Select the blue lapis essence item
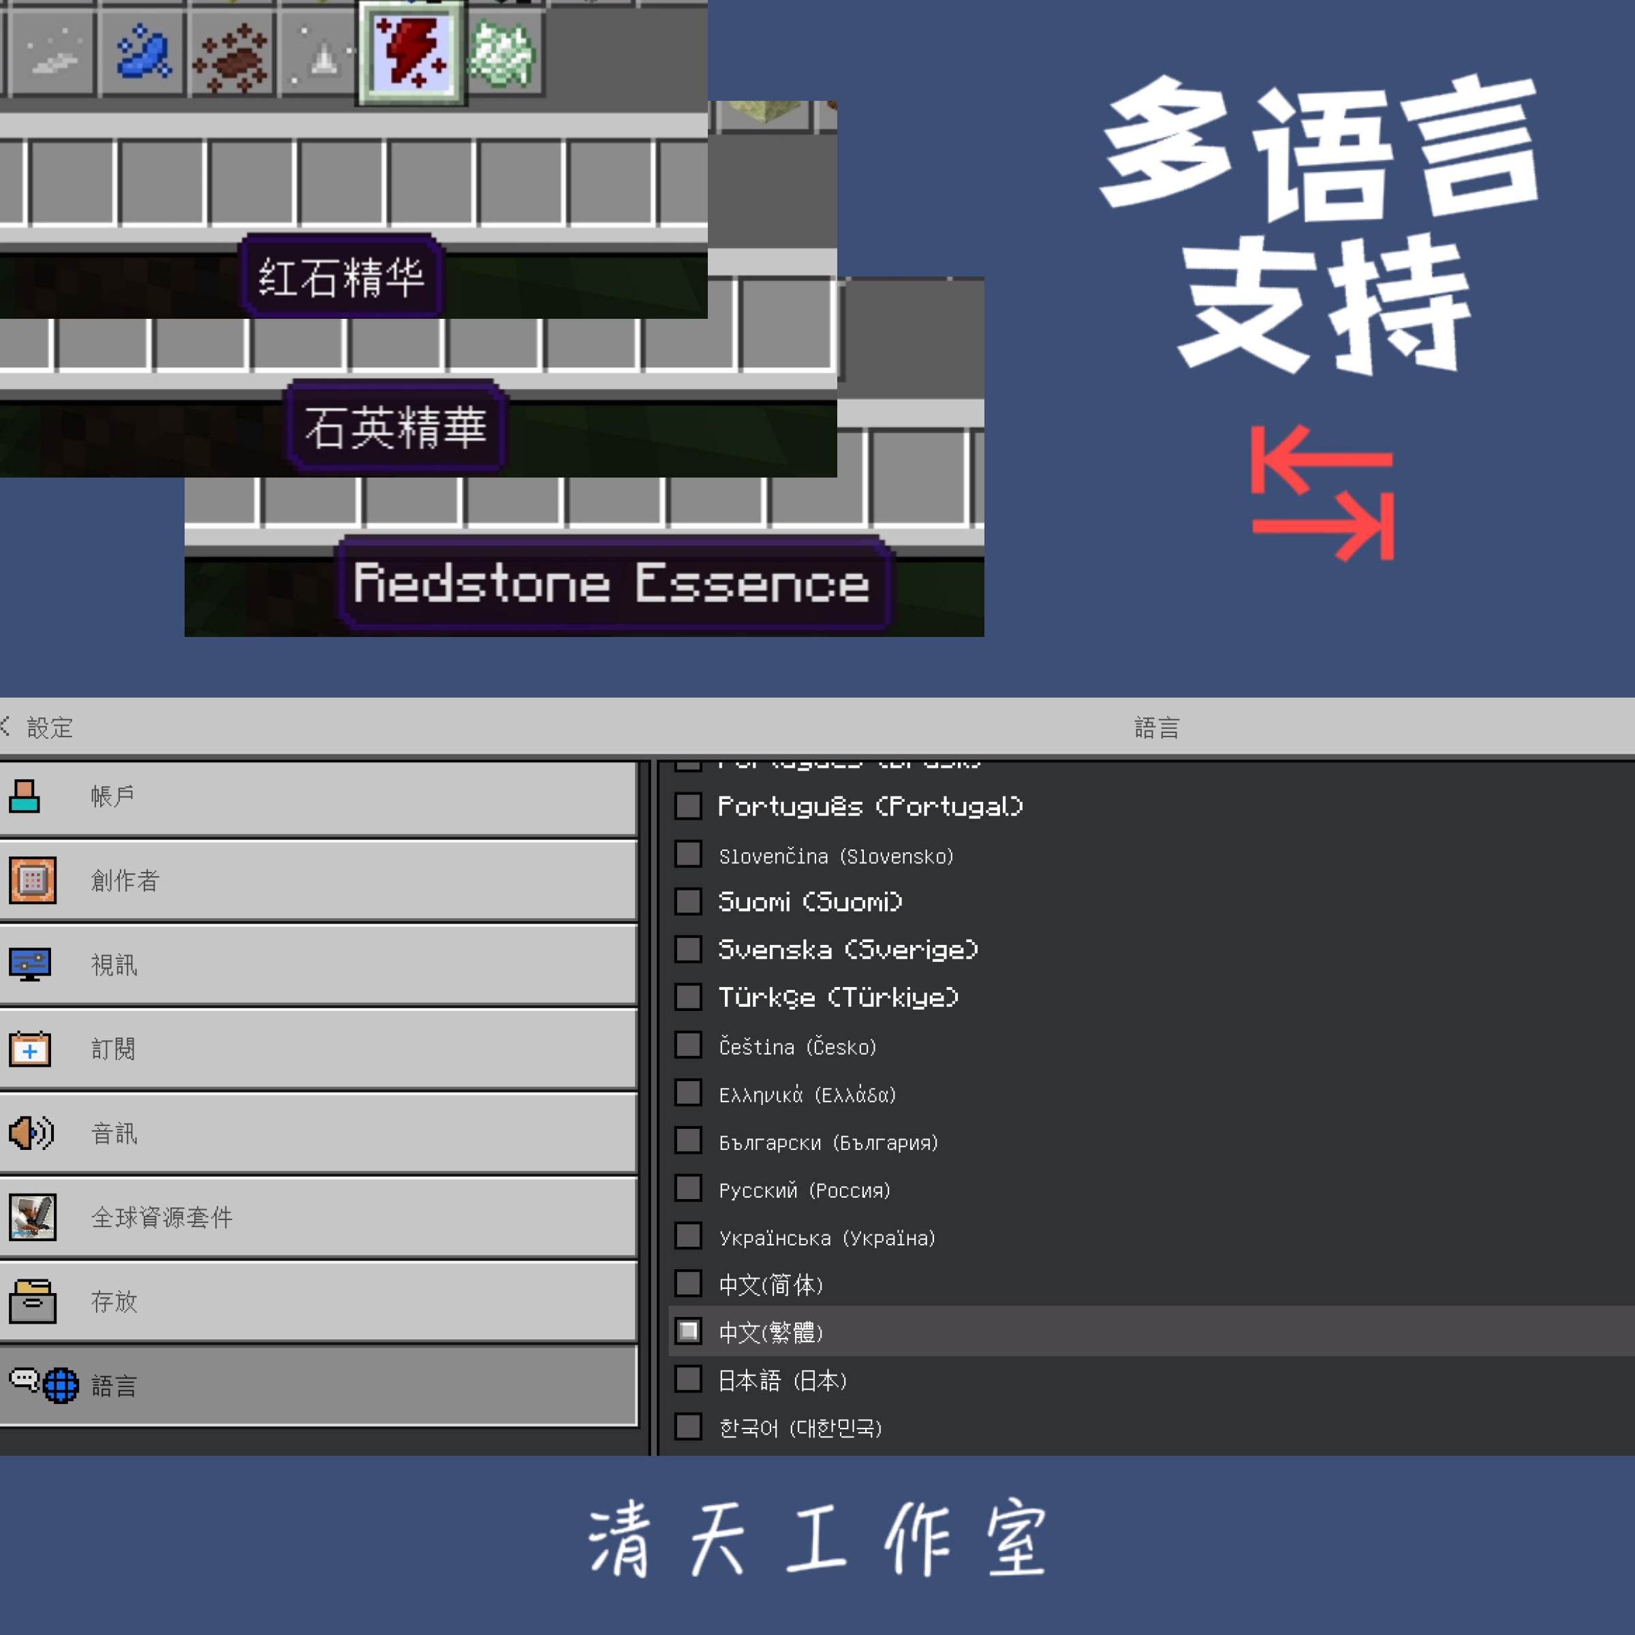This screenshot has height=1635, width=1635. coord(143,54)
